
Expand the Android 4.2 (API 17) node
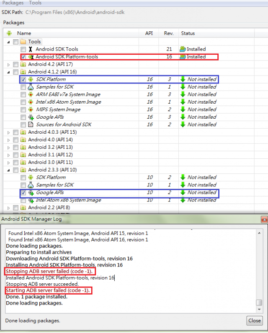tap(8, 65)
